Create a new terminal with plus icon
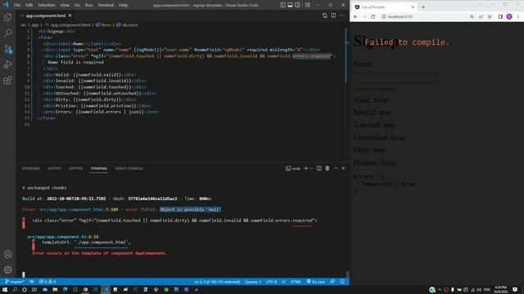The image size is (524, 294). pyautogui.click(x=305, y=168)
